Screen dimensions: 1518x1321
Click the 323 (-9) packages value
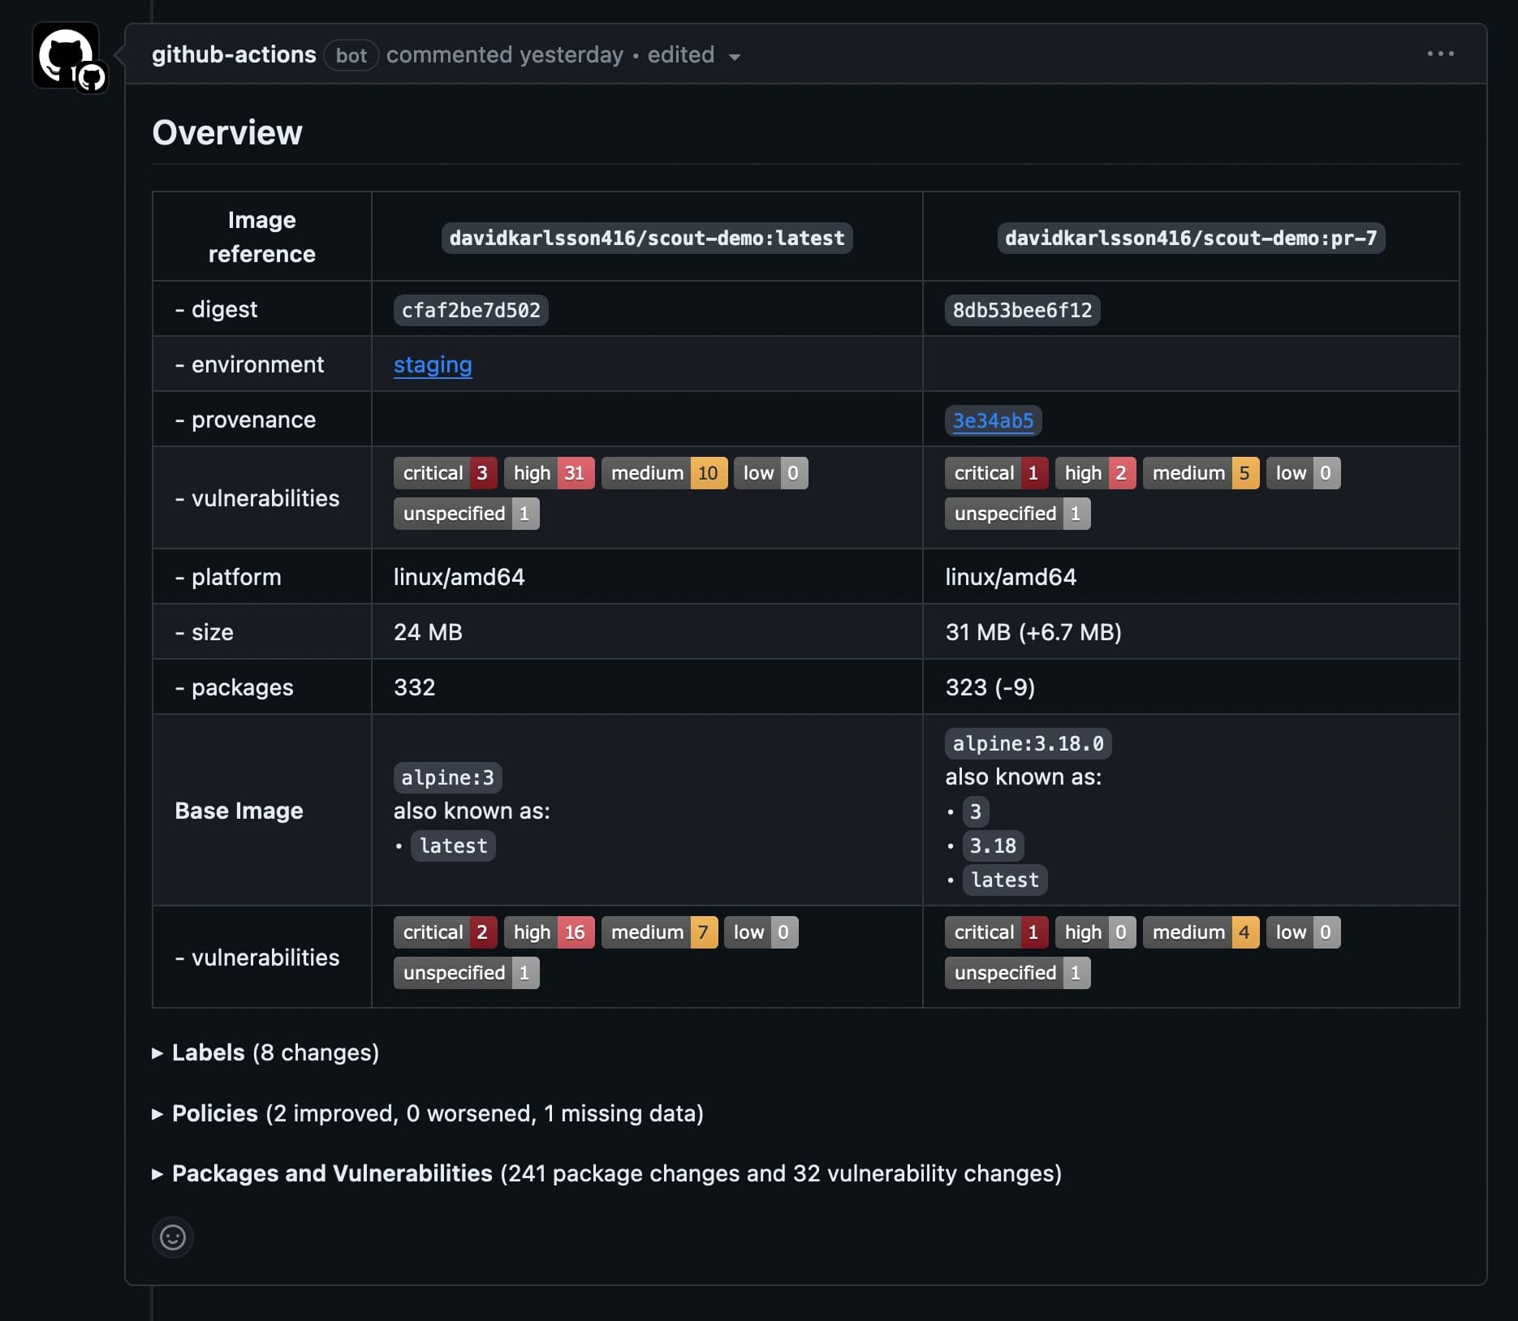[x=990, y=687]
